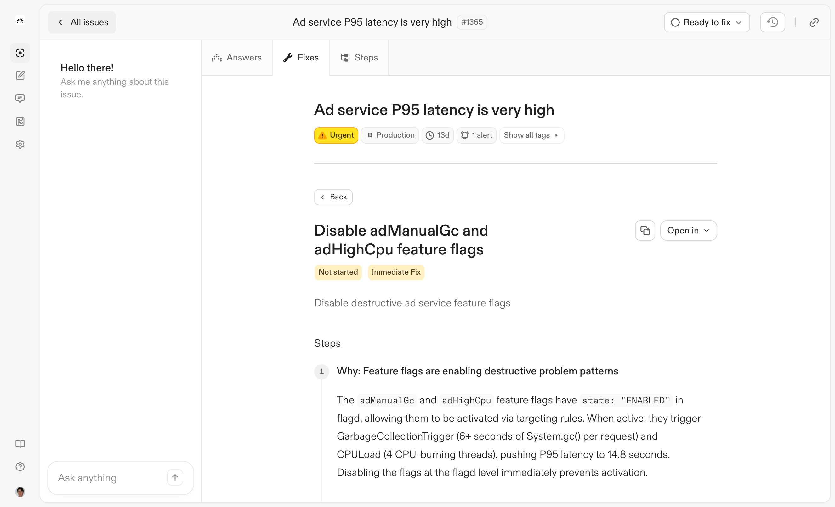
Task: Open the Open in dropdown
Action: (688, 230)
